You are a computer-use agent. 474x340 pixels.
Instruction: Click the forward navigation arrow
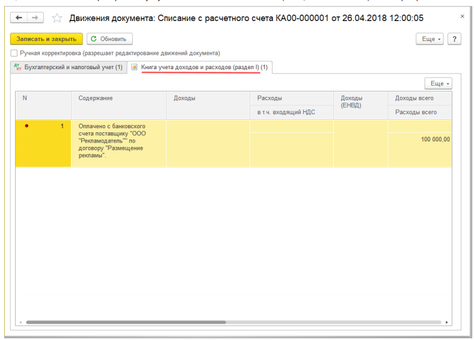(35, 17)
